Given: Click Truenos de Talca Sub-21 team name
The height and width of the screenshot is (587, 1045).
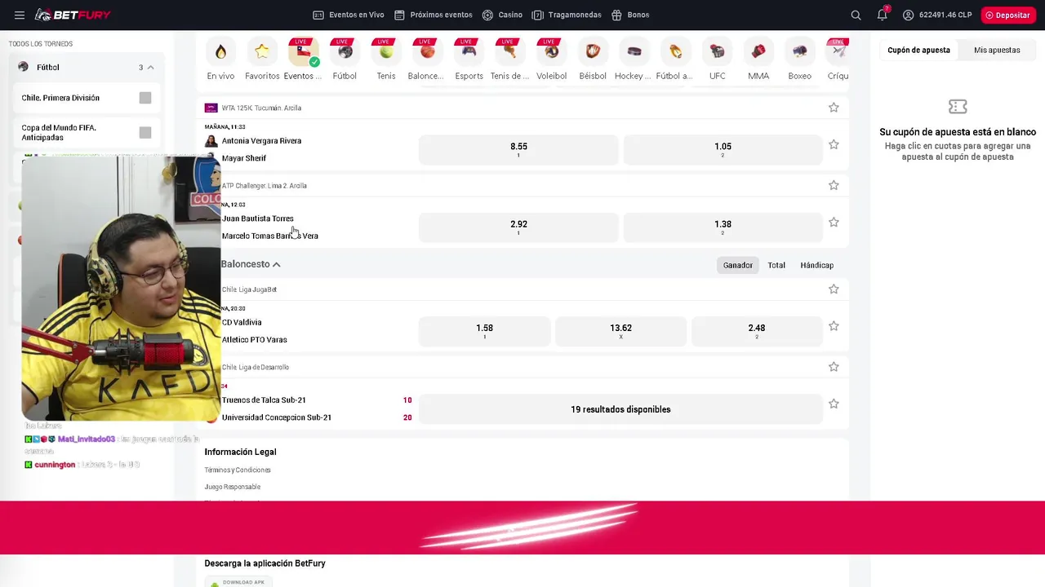Looking at the screenshot, I should click(264, 400).
